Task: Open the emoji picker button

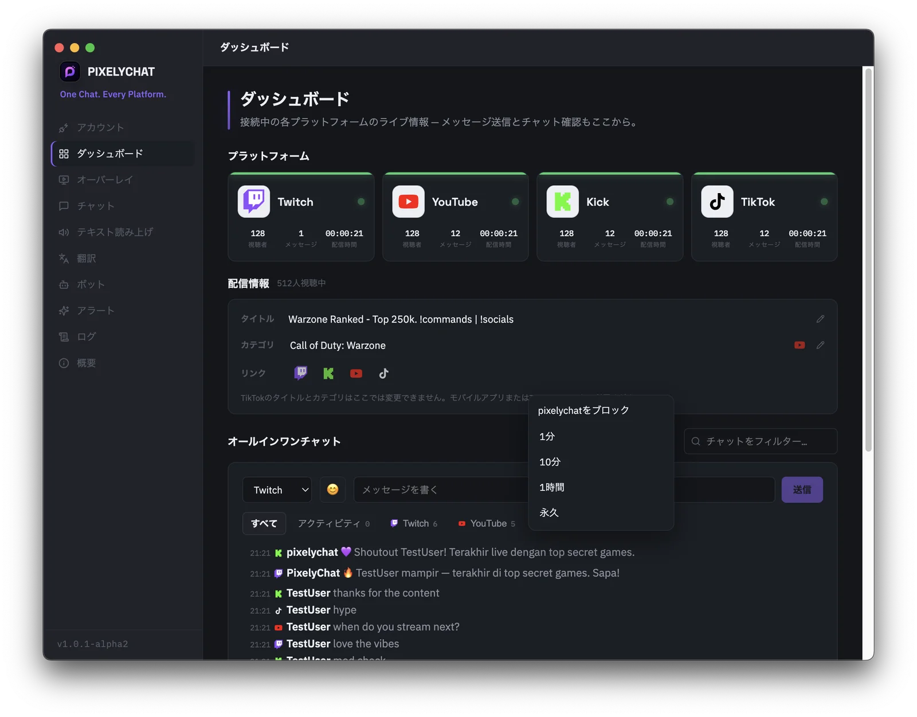Action: 332,489
